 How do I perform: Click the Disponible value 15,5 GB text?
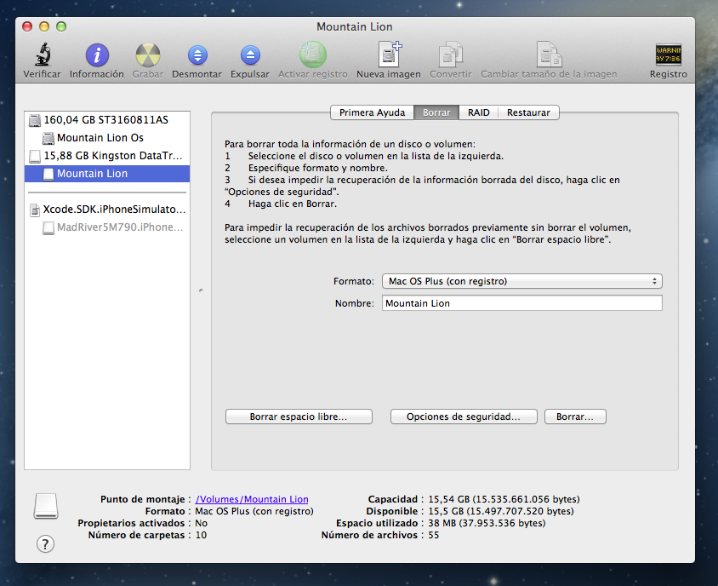tap(501, 511)
